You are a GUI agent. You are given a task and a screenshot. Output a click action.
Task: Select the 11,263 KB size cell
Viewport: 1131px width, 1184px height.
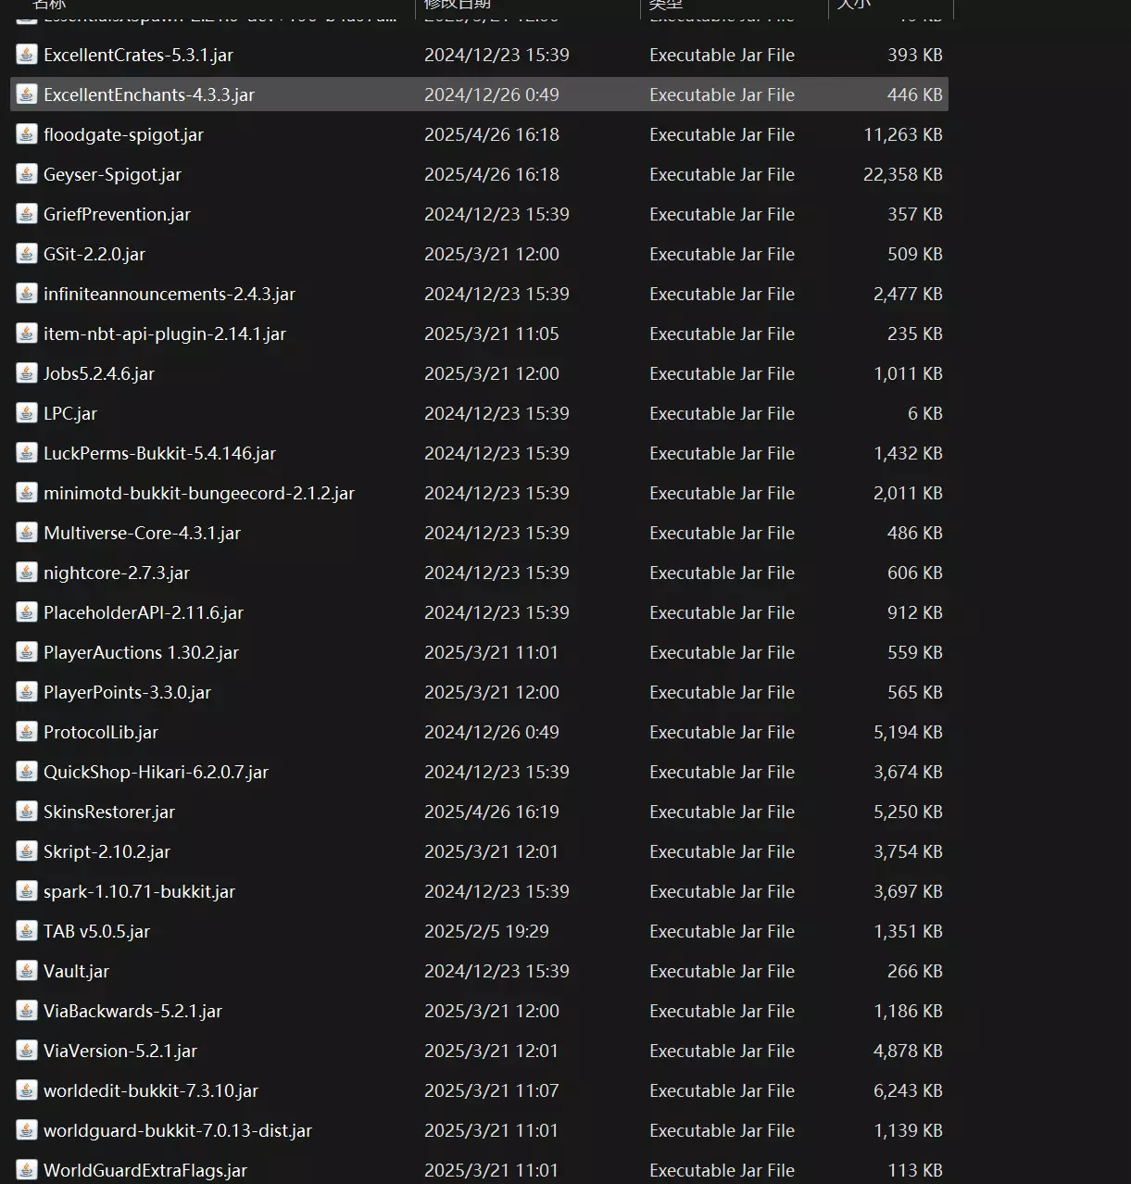(x=903, y=134)
